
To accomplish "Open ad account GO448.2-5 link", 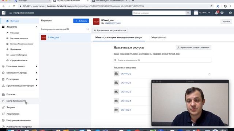I will (x=126, y=101).
